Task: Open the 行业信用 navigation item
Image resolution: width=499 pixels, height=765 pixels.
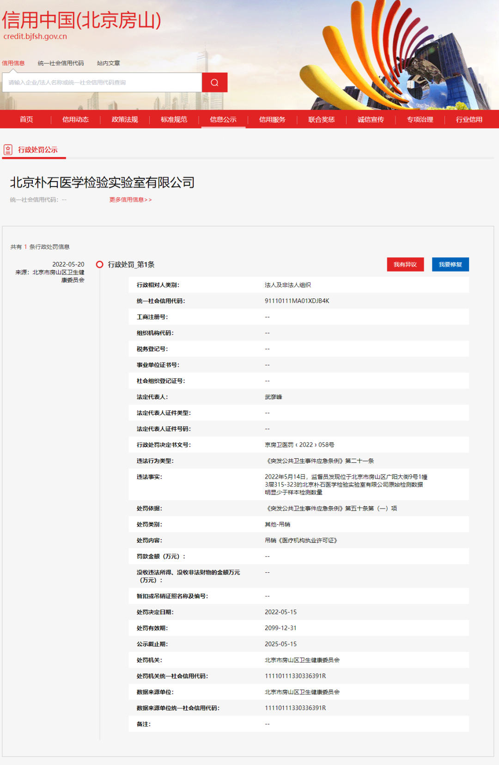Action: pyautogui.click(x=469, y=119)
